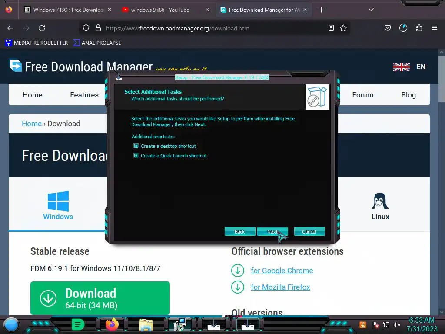The image size is (445, 334).
Task: Open a new tab with plus button
Action: point(321,10)
